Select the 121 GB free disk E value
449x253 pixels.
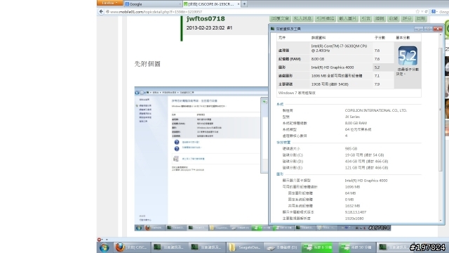[x=366, y=167]
